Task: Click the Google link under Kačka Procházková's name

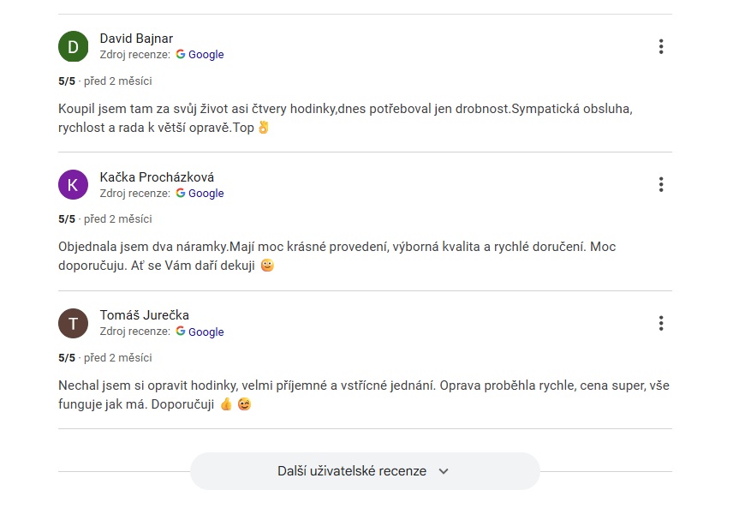Action: [x=206, y=193]
